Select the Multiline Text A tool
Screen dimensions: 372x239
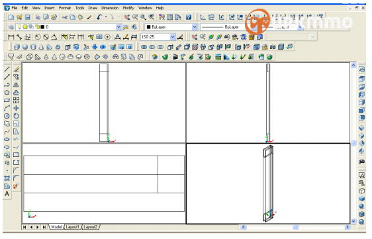(x=7, y=194)
